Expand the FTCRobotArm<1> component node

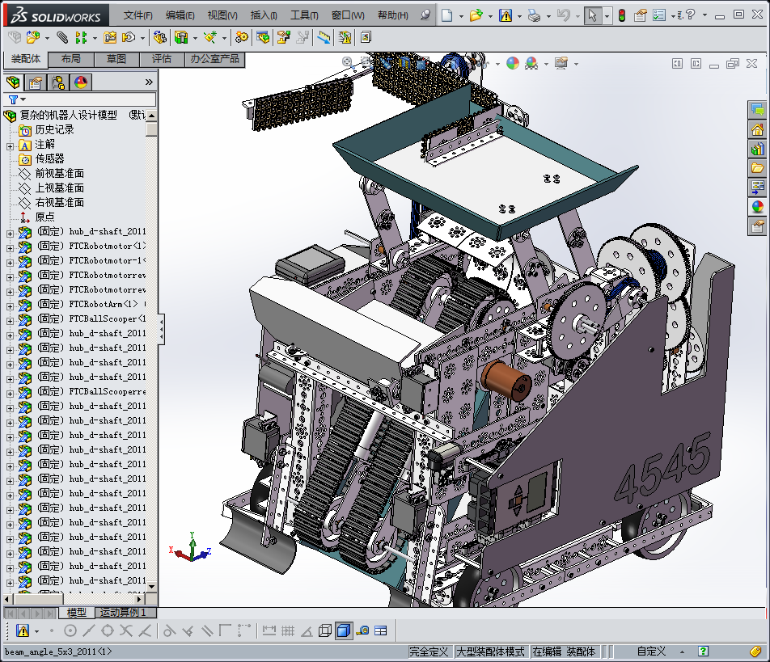coord(10,305)
